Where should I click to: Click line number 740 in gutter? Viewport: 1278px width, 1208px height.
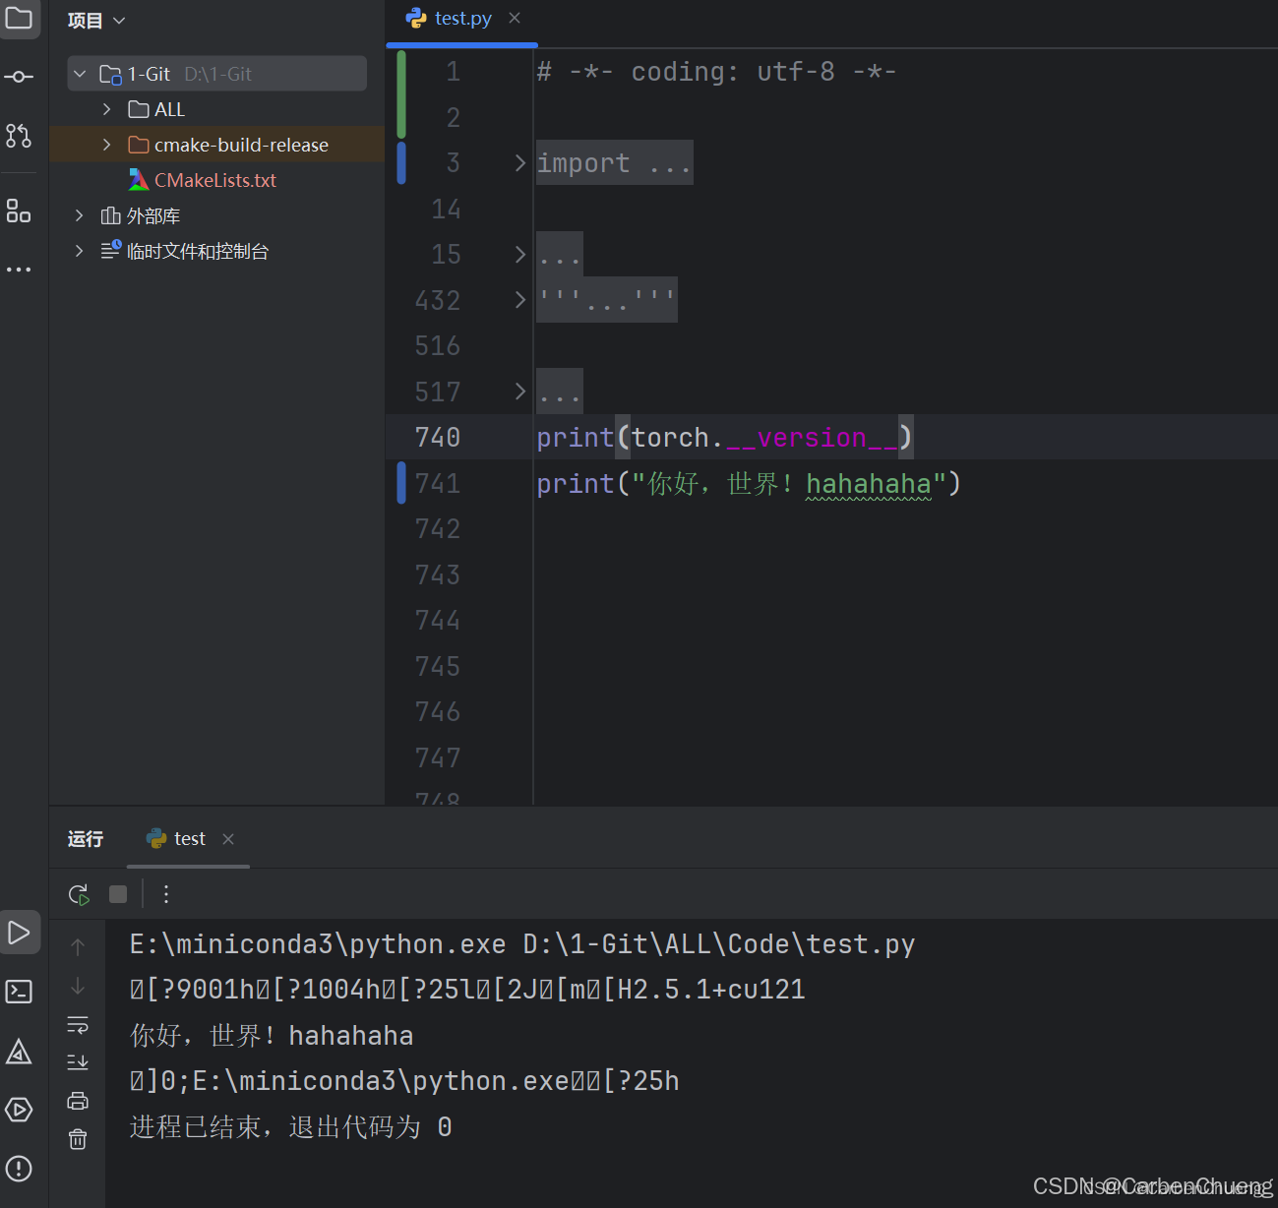point(438,438)
